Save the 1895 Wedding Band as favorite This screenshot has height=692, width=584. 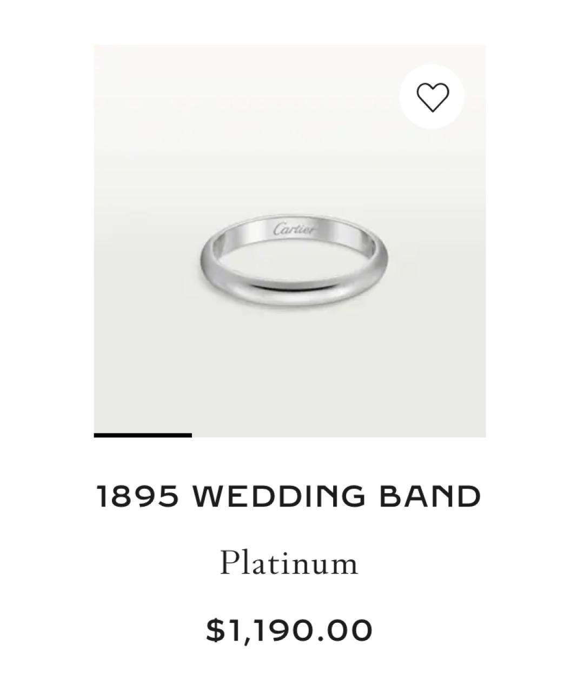432,97
